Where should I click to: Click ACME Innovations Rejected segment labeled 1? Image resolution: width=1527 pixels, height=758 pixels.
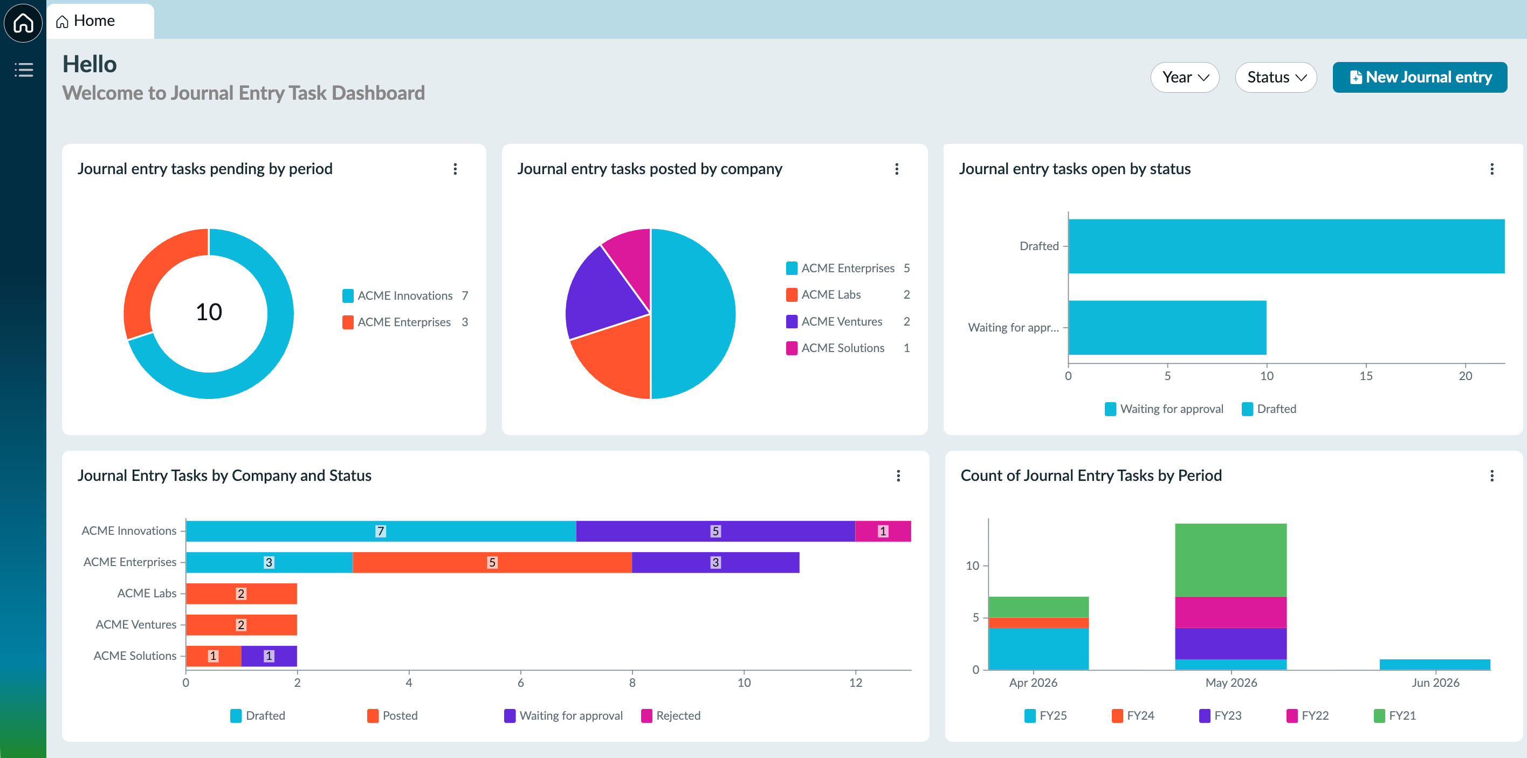click(883, 531)
